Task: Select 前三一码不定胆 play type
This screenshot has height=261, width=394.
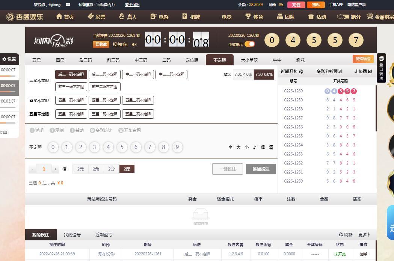Action: pos(71,87)
